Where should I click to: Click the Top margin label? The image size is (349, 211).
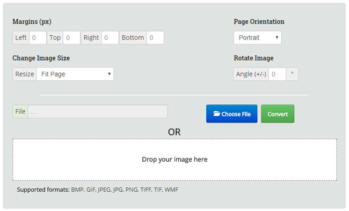pos(55,37)
